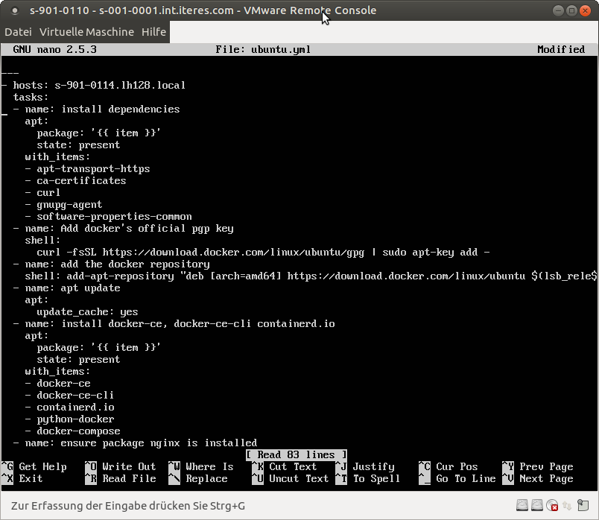Minimize the VMware Remote Console window
599x520 pixels.
[x=558, y=10]
